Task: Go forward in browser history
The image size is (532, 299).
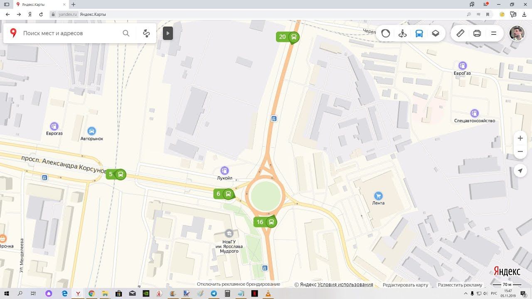Action: click(x=19, y=14)
